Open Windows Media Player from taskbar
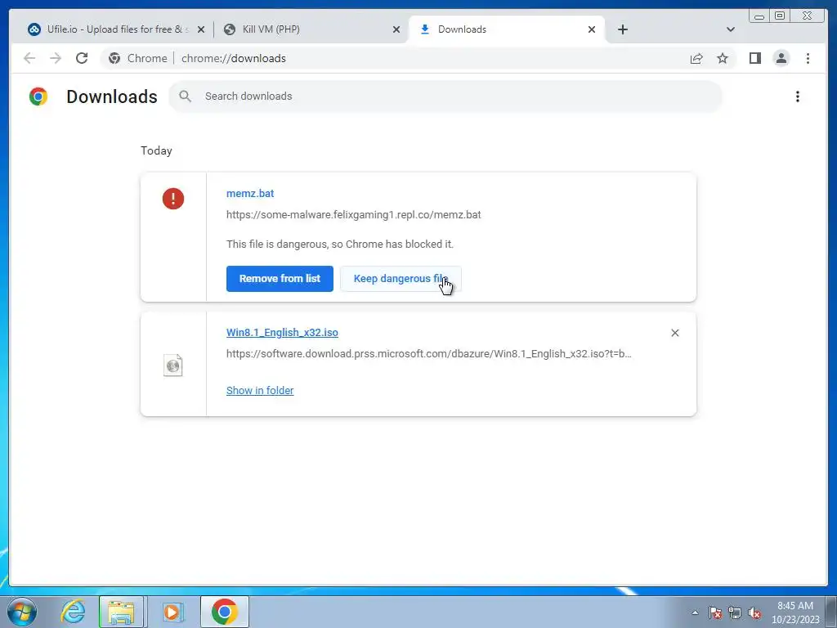This screenshot has width=837, height=628. pyautogui.click(x=172, y=612)
